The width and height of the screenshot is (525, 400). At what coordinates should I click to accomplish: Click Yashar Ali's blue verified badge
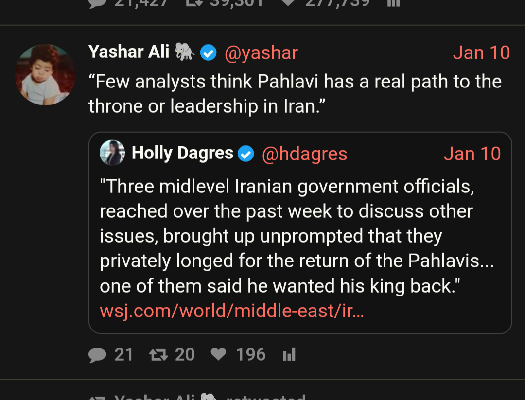tap(209, 52)
